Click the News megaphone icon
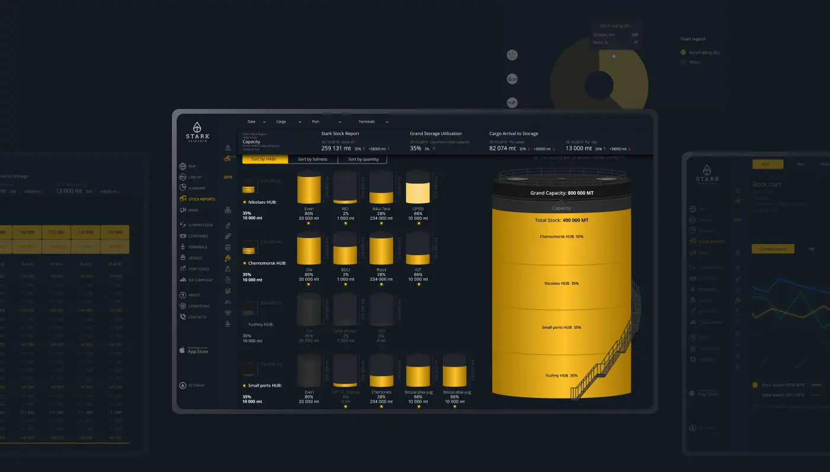Viewport: 830px width, 472px height. [183, 210]
